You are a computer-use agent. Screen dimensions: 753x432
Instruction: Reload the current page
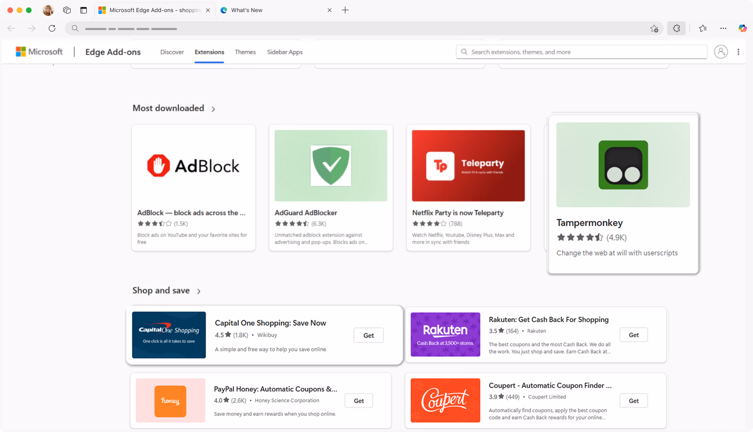point(52,28)
